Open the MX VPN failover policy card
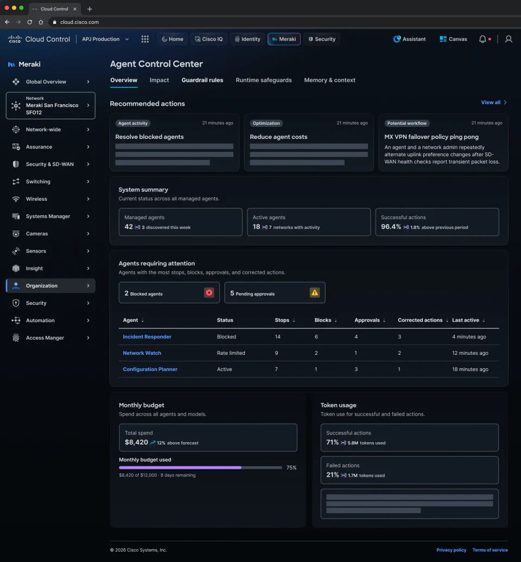Screen dimensions: 521x562 pos(443,142)
